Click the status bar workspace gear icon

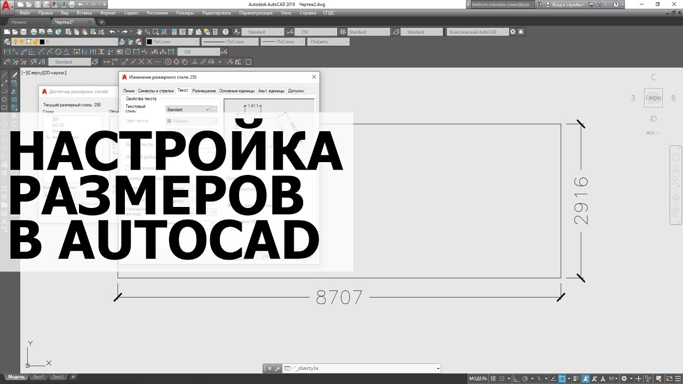(x=624, y=378)
